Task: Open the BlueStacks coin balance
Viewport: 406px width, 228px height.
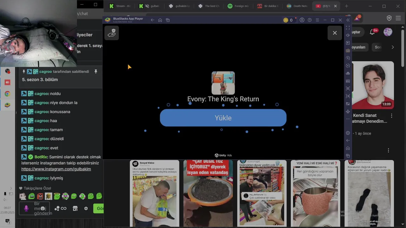Action: coord(288,20)
